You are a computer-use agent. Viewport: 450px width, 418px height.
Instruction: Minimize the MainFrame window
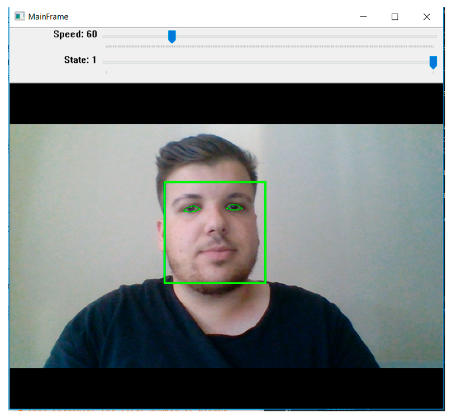click(363, 17)
